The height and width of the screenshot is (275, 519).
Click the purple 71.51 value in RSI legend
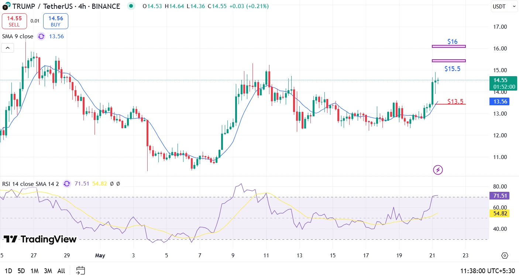(x=82, y=184)
